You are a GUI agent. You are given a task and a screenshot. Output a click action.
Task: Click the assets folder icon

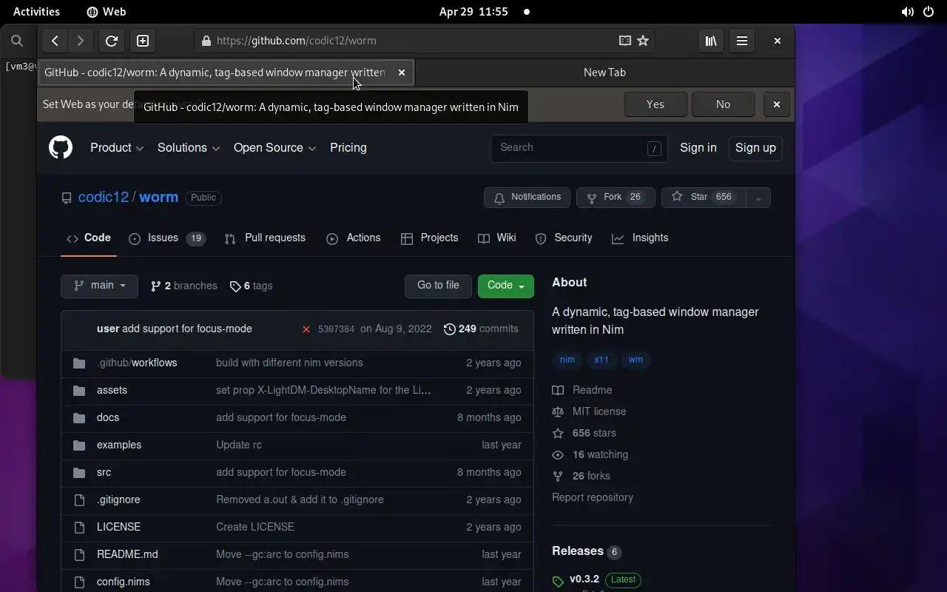tap(79, 390)
